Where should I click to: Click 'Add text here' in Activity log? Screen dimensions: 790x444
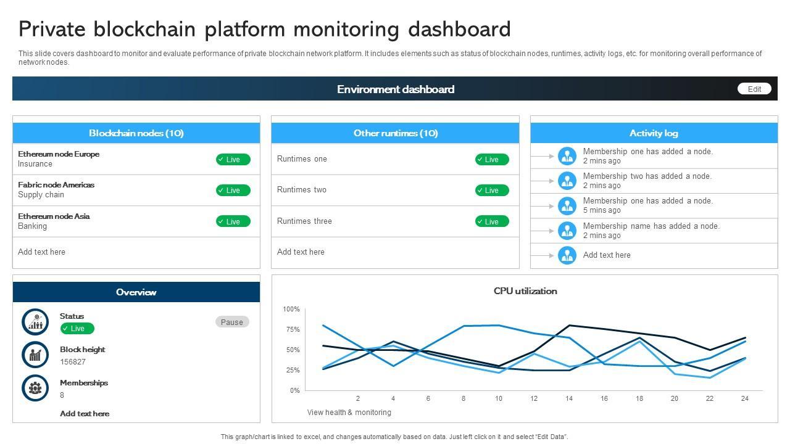pyautogui.click(x=607, y=255)
